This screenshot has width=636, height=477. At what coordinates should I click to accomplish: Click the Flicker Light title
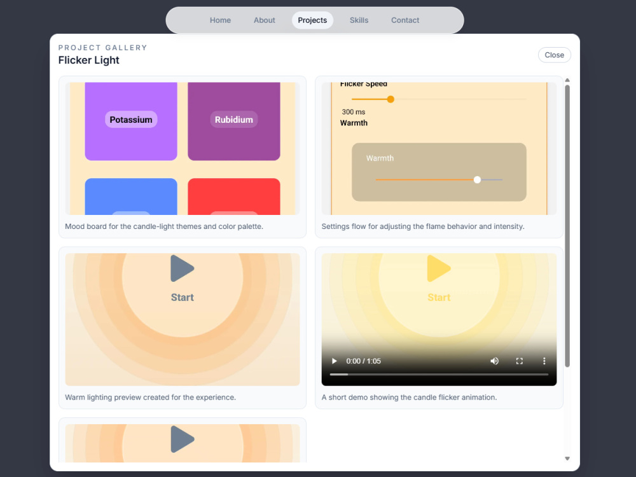[89, 60]
